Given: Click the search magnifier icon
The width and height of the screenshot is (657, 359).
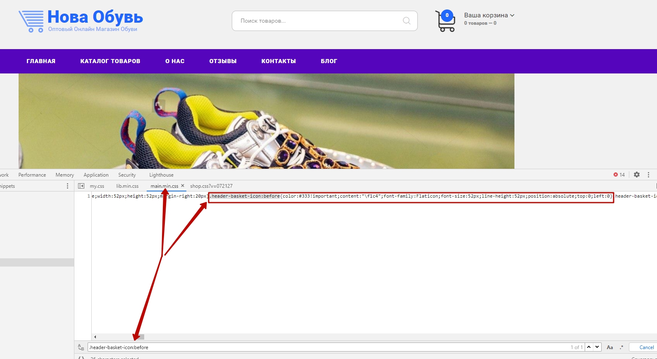Looking at the screenshot, I should click(407, 21).
